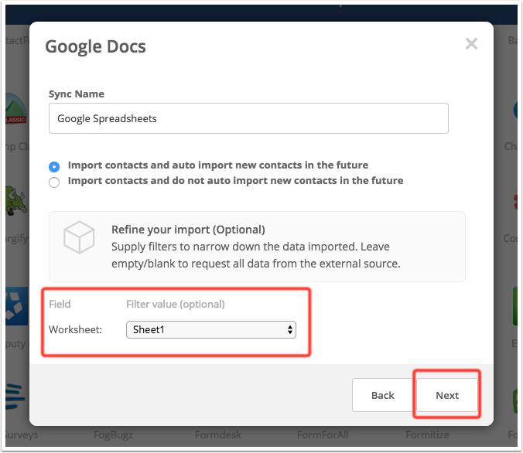Image resolution: width=523 pixels, height=453 pixels.
Task: Click the 'Worksheet:' label
Action: click(x=75, y=329)
